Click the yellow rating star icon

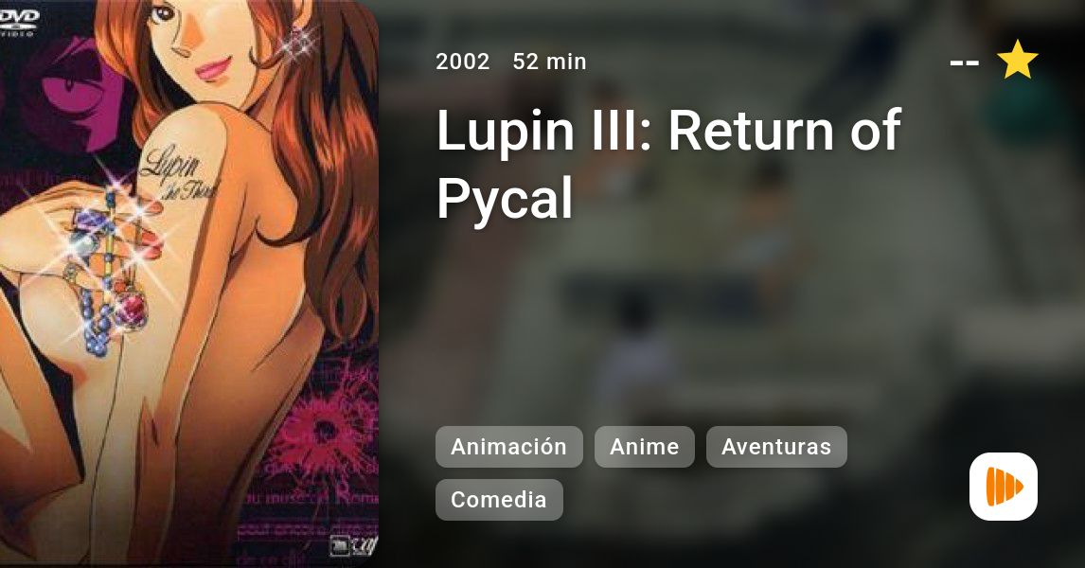1017,61
